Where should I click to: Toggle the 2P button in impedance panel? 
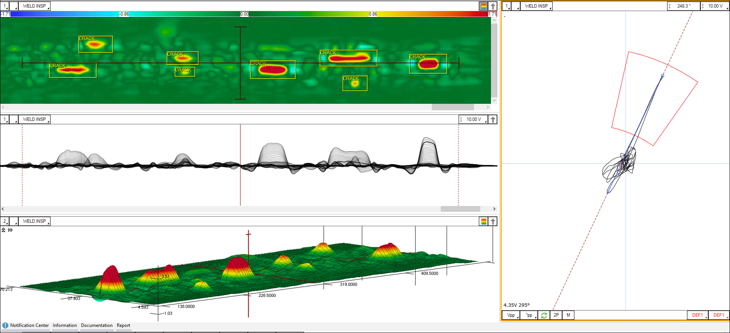click(556, 315)
